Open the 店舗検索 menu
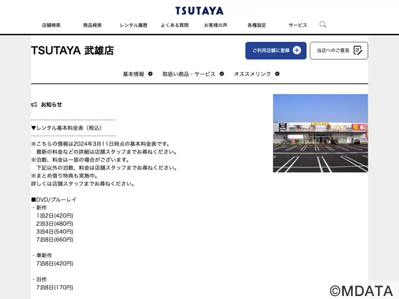 [51, 25]
